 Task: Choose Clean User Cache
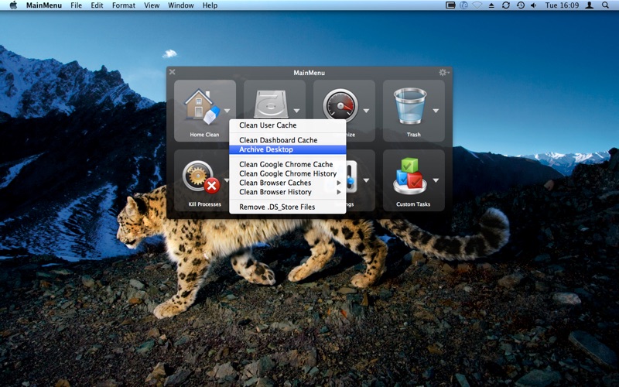(x=287, y=125)
